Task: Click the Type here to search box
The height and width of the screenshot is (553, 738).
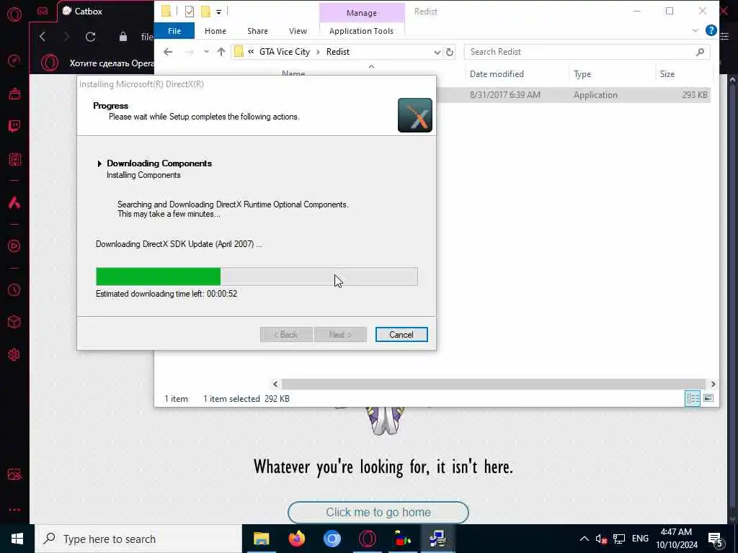Action: coord(138,539)
